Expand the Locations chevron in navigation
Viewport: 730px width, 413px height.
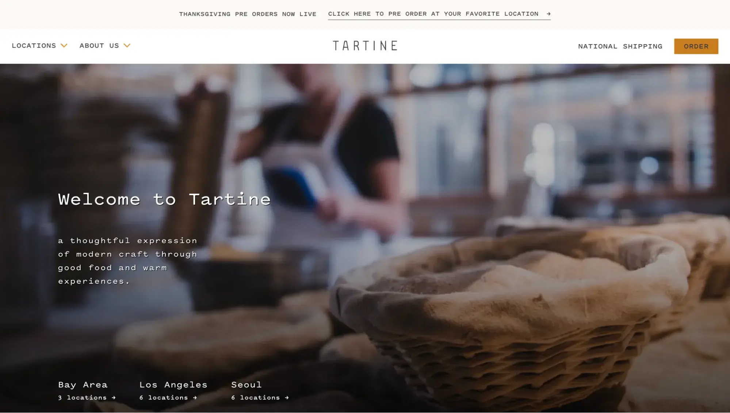pos(64,46)
